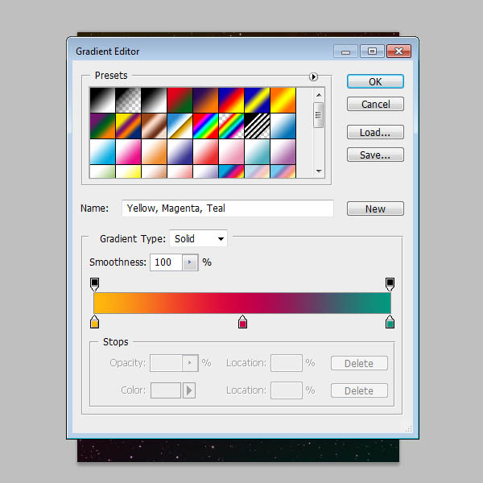The height and width of the screenshot is (483, 483).
Task: Open the Opacity slider arrow in Stops
Action: pyautogui.click(x=190, y=363)
